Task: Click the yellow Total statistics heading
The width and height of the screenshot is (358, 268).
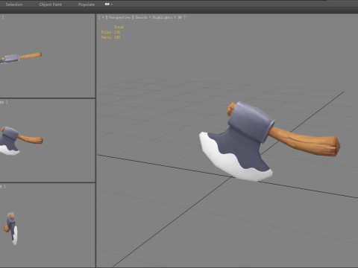Action: [119, 27]
